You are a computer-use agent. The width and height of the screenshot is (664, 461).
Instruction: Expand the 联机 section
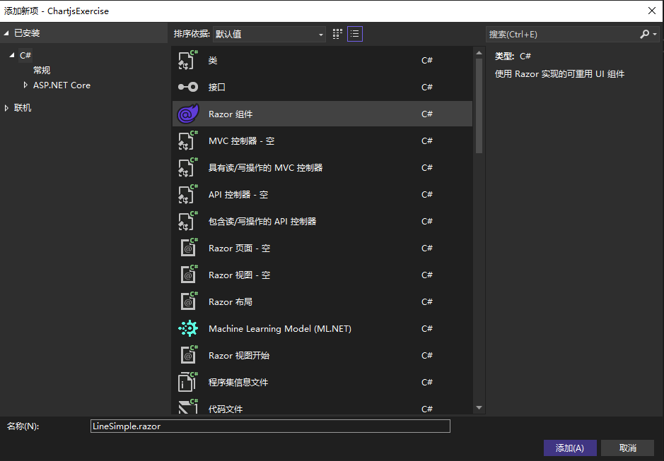pyautogui.click(x=6, y=108)
